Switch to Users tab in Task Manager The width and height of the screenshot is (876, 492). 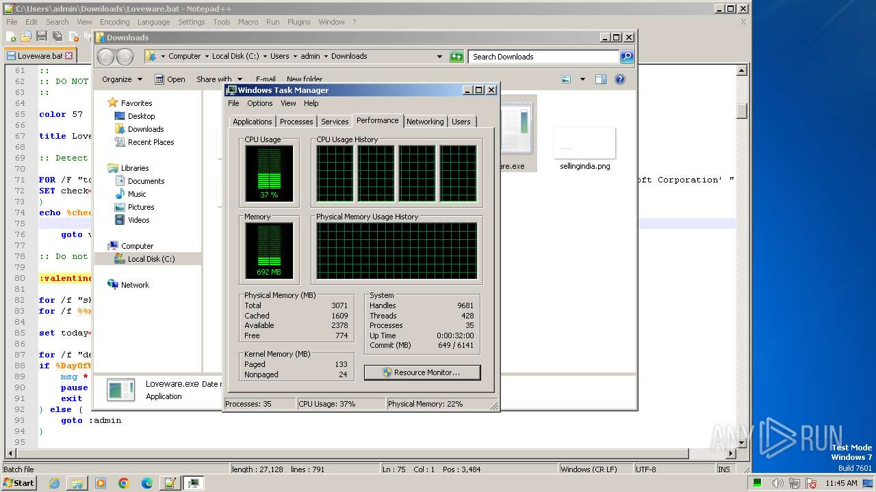461,122
